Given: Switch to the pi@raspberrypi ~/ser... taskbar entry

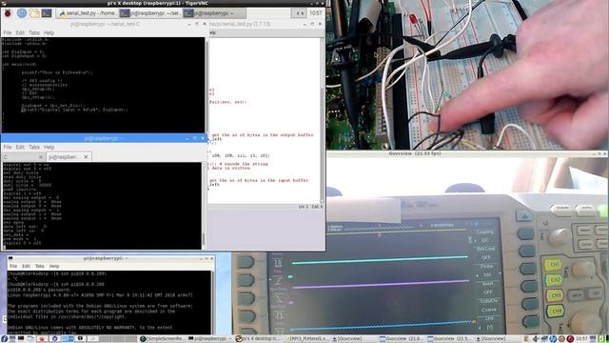Looking at the screenshot, I should click(150, 13).
